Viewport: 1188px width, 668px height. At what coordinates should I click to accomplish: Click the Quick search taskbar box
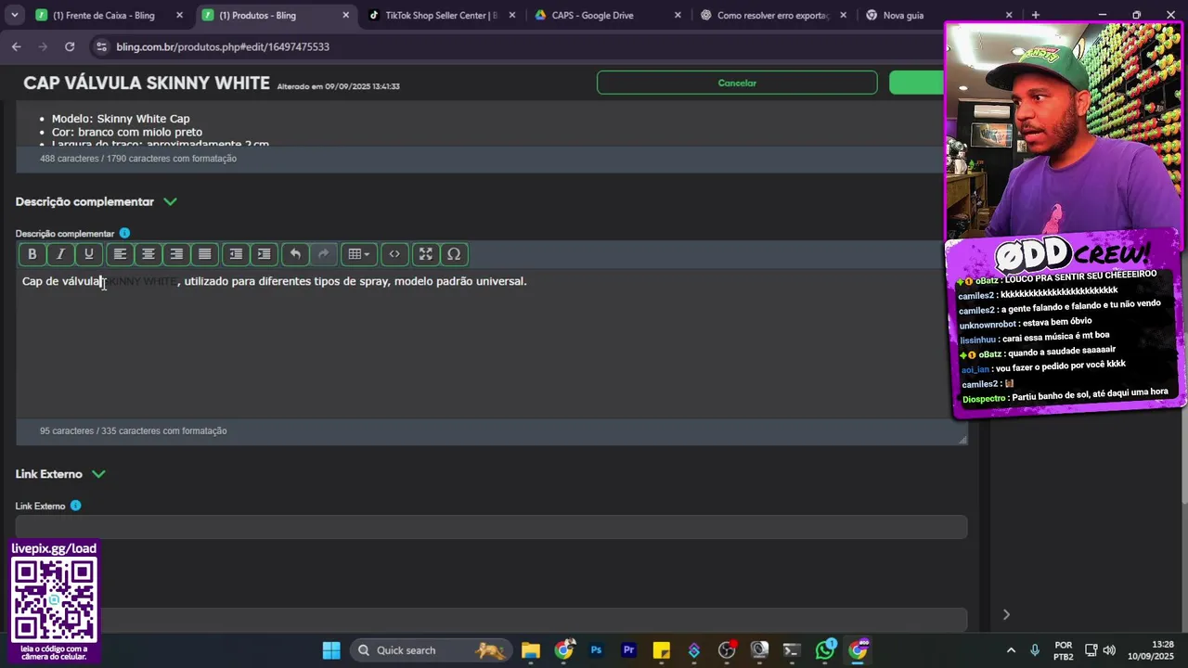(433, 650)
